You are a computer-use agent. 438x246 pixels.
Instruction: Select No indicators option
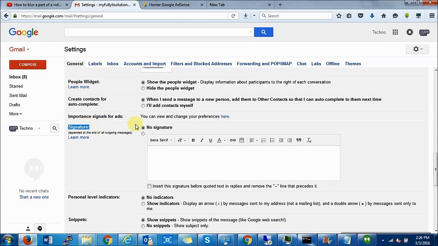click(x=143, y=198)
